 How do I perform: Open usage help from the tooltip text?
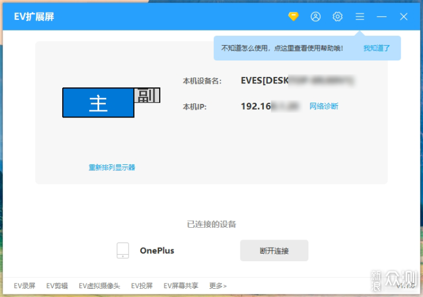point(282,48)
